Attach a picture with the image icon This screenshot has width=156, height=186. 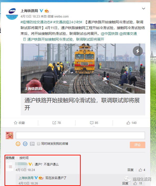32,144
